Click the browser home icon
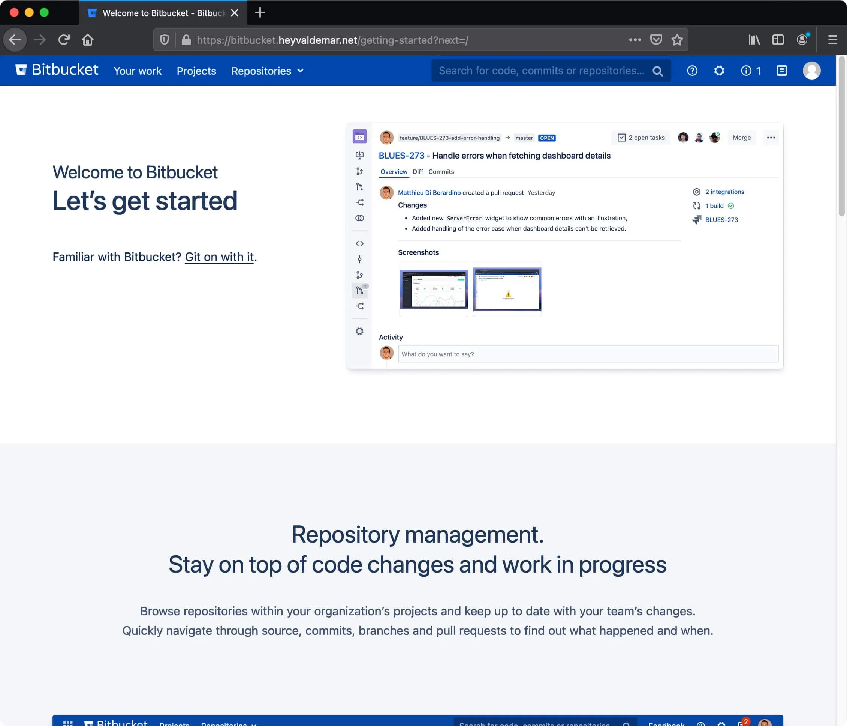The height and width of the screenshot is (726, 847). [x=87, y=40]
